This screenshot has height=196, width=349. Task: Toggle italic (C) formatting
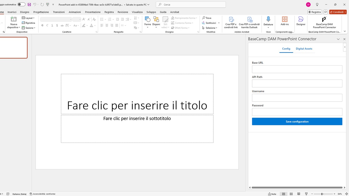[x=47, y=25]
